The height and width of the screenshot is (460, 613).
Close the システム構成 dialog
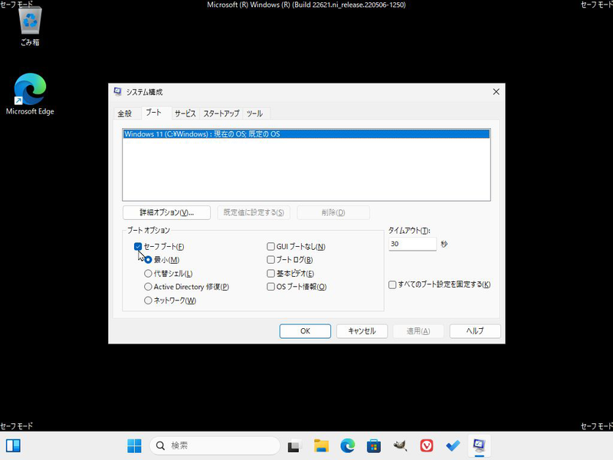(x=496, y=91)
